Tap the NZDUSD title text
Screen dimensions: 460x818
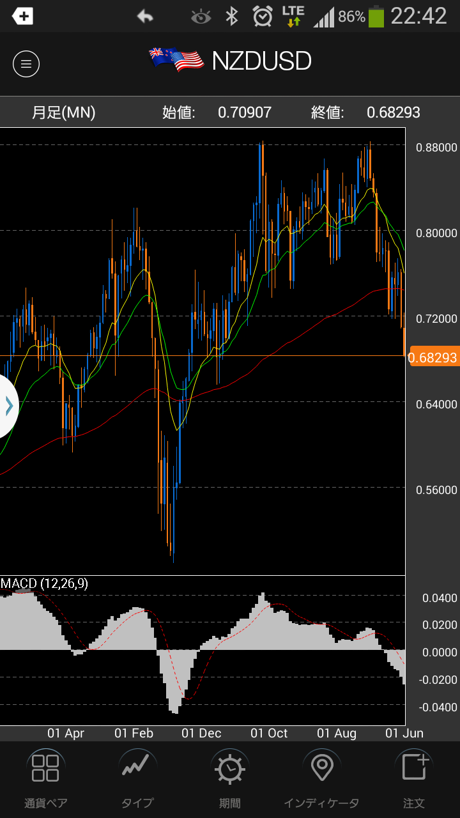[x=262, y=61]
